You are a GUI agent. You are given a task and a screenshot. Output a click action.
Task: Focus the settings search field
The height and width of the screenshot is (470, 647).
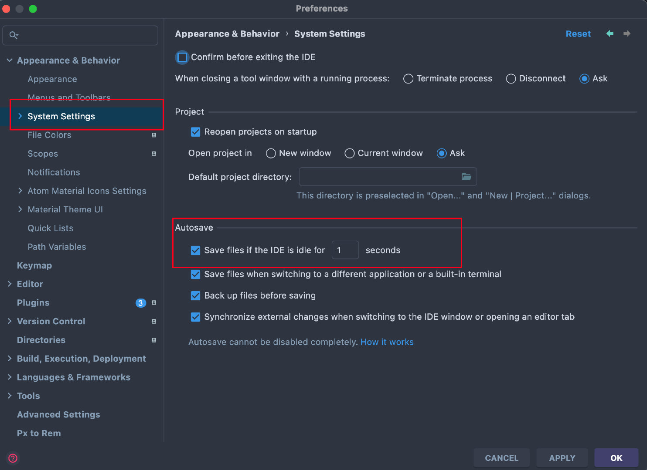pyautogui.click(x=80, y=35)
